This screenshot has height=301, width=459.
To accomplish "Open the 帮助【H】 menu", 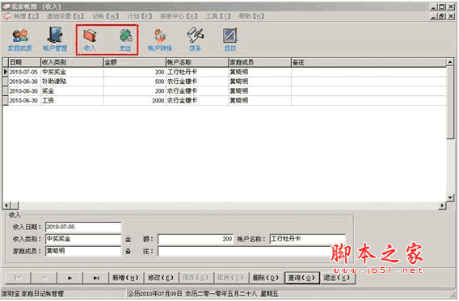I will pos(251,16).
